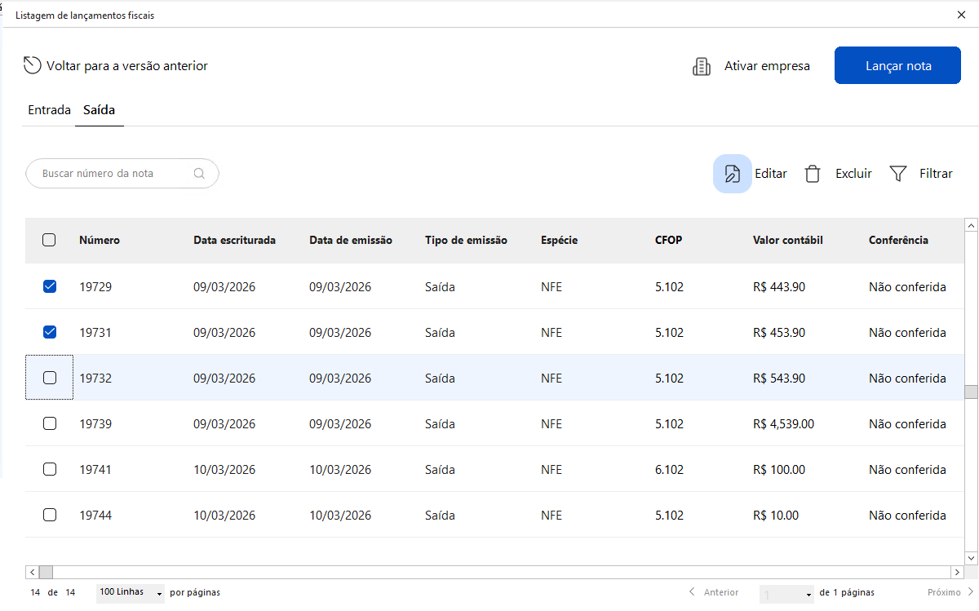979x611 pixels.
Task: Click the Ativar empresa label
Action: (x=767, y=66)
